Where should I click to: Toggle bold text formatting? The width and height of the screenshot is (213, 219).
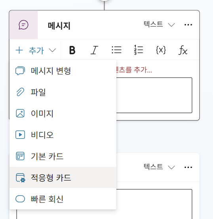72,50
